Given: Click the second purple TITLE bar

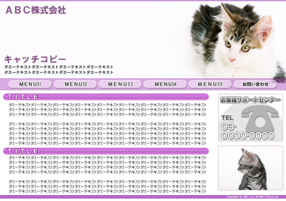Looking at the screenshot, I should point(106,151).
